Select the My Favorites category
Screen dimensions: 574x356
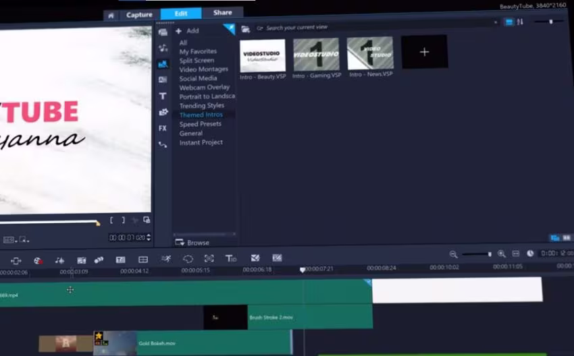(198, 51)
